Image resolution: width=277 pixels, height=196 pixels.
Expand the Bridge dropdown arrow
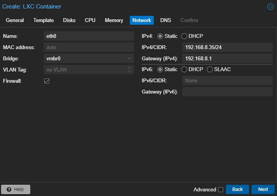(129, 59)
